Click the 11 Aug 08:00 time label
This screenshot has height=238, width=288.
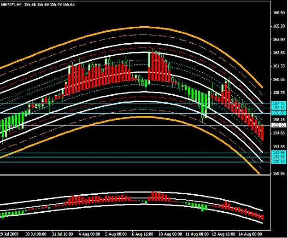coord(197,234)
